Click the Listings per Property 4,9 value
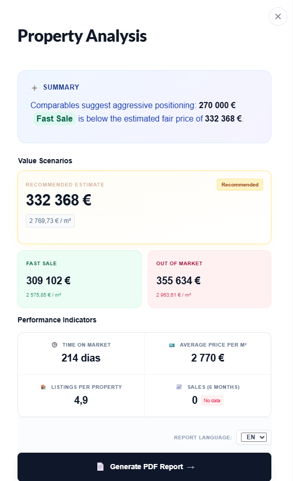This screenshot has height=481, width=293. [x=81, y=400]
